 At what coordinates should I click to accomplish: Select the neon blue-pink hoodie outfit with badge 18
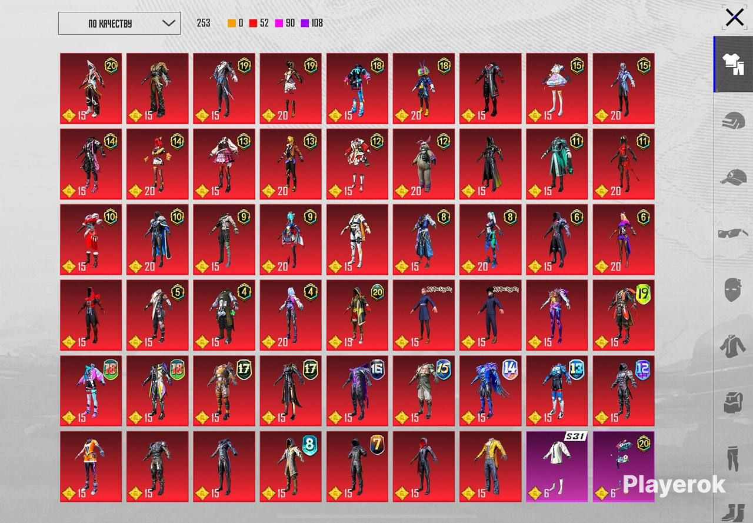click(x=358, y=89)
